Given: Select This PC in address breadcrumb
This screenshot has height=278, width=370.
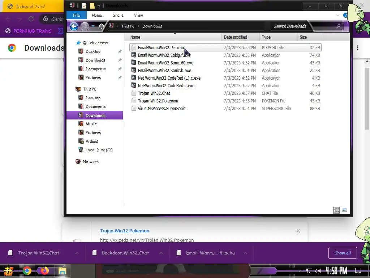Looking at the screenshot, I should (x=128, y=26).
